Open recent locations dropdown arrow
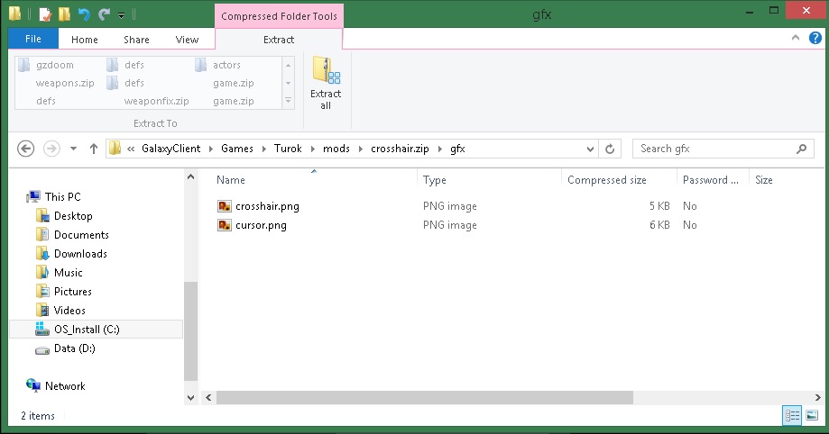Viewport: 829px width, 434px height. click(x=73, y=149)
